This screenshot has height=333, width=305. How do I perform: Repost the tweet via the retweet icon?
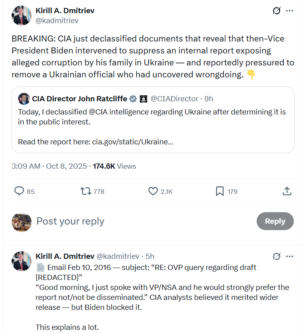[86, 191]
